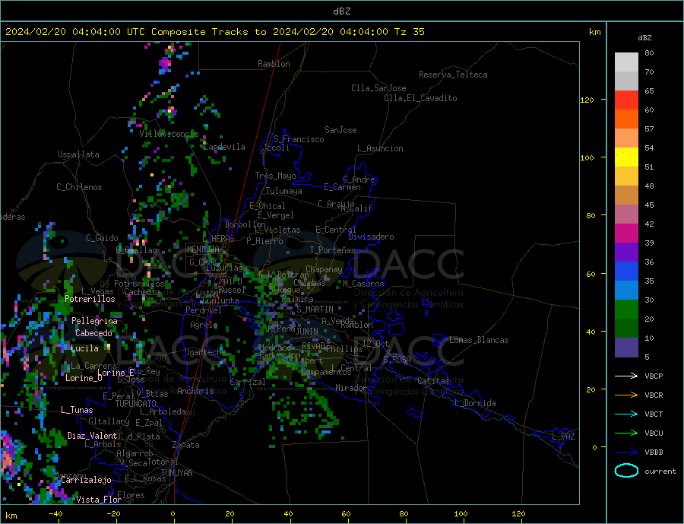Click the 'Phillips' map label
This screenshot has height=524, width=684.
344,349
